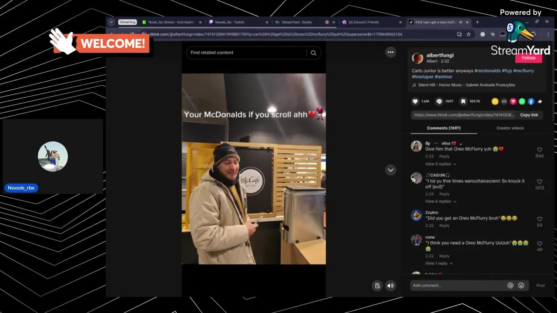
Task: Click the yellow repost share icon
Action: pos(495,101)
